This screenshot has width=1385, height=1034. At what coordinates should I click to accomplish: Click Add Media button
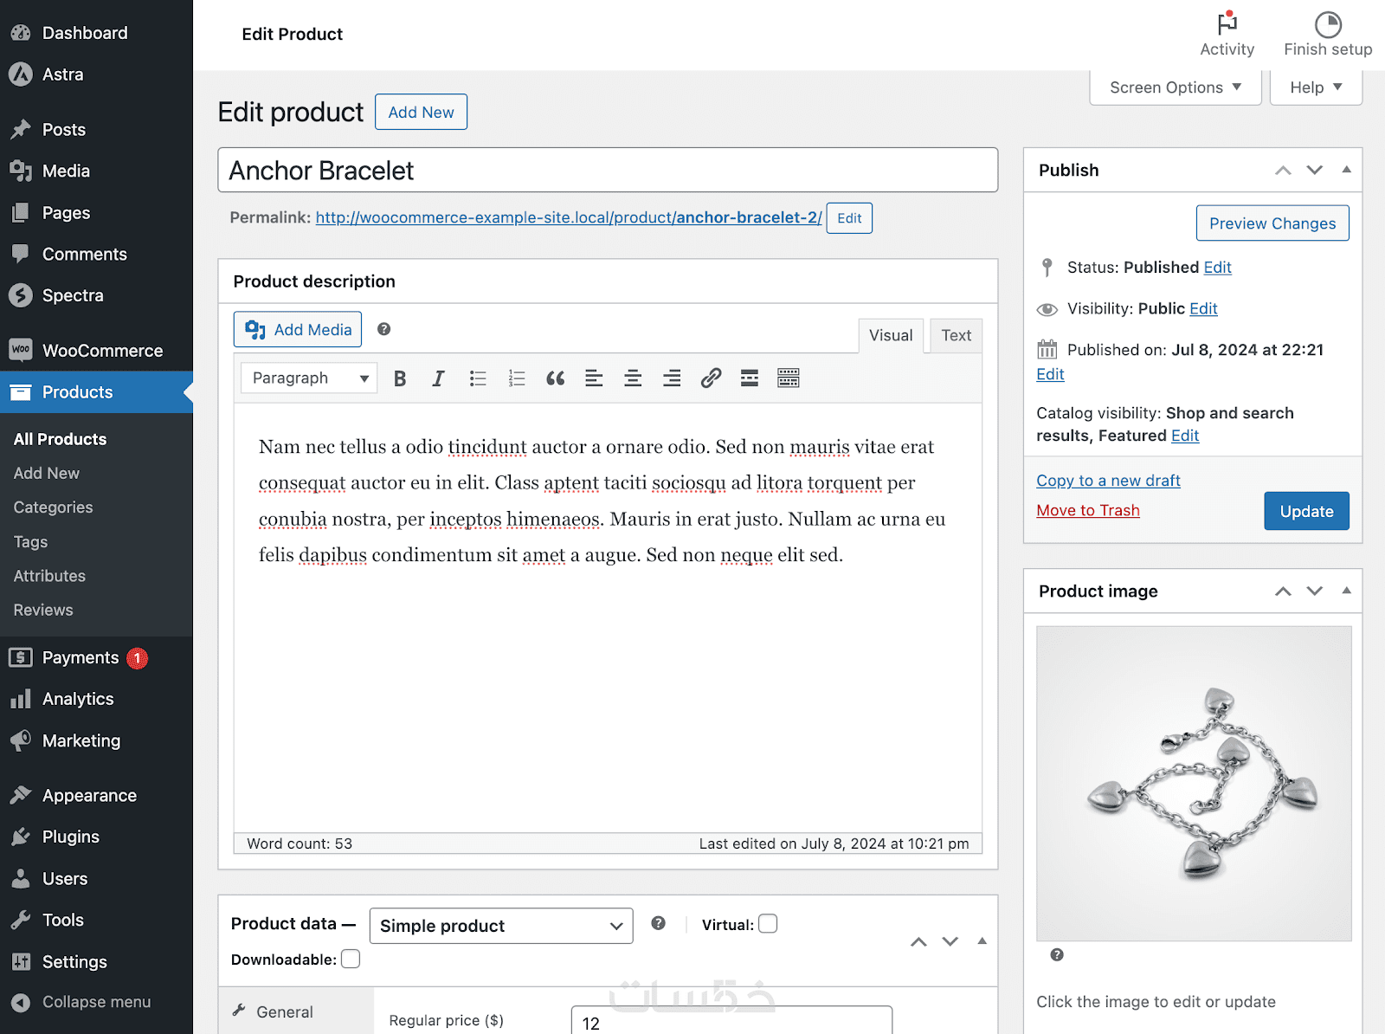pyautogui.click(x=298, y=329)
